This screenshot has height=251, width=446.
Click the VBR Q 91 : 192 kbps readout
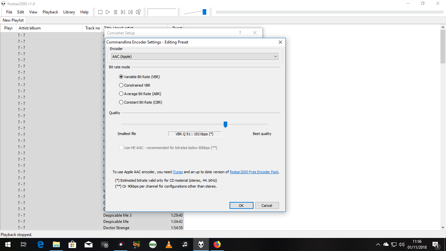(x=194, y=134)
